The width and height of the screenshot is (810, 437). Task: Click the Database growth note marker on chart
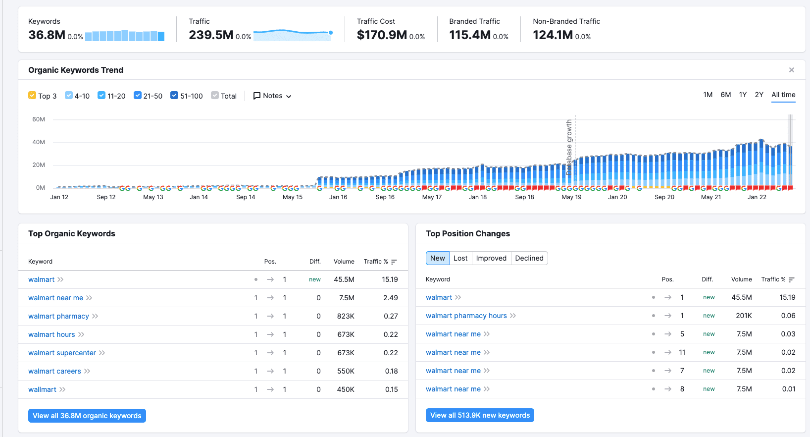tap(569, 147)
